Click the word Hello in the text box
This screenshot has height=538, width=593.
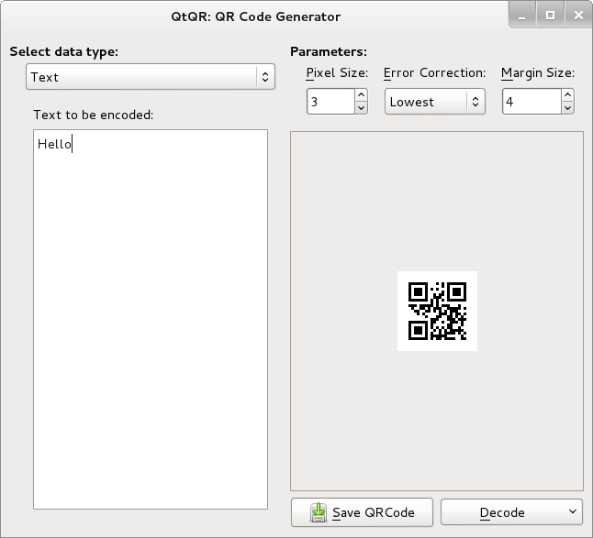tap(54, 144)
